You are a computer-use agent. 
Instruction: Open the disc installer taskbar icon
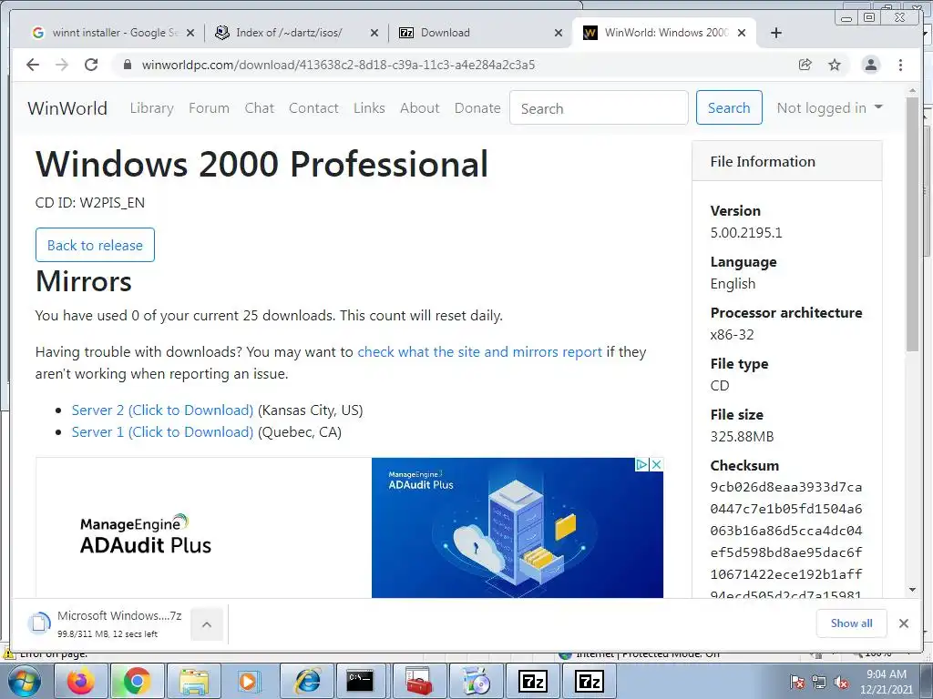click(x=477, y=681)
